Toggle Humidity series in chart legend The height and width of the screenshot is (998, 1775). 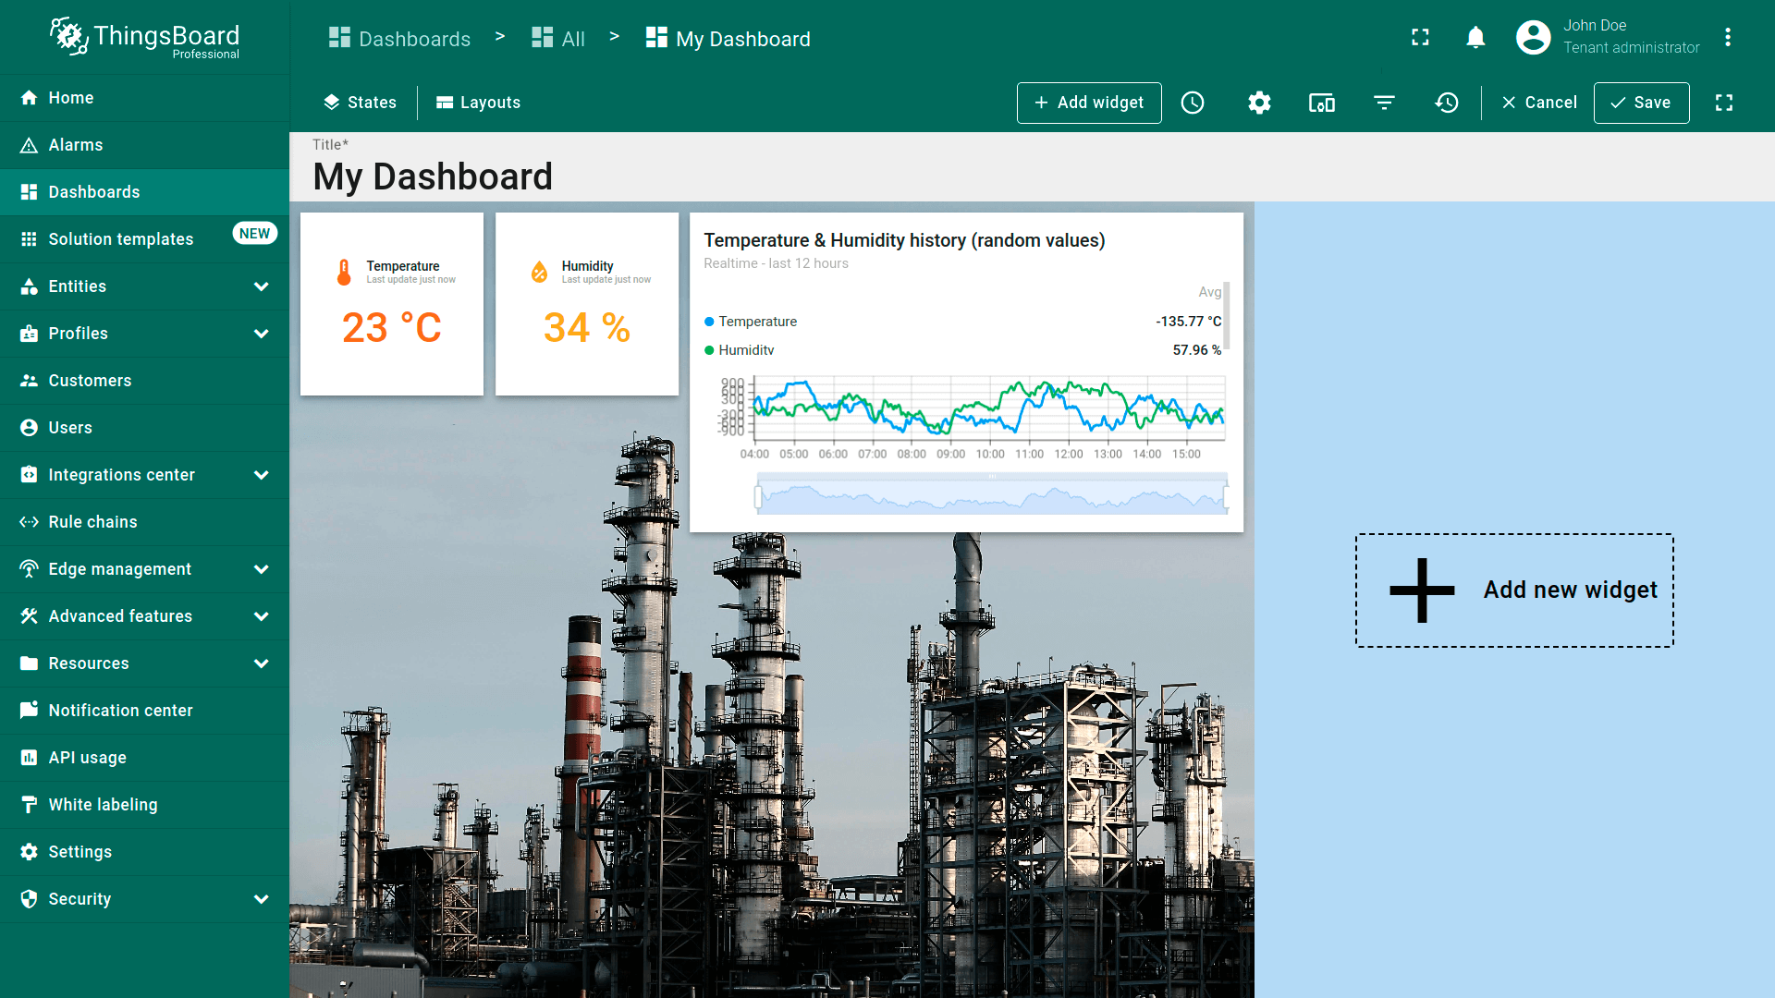tap(746, 350)
